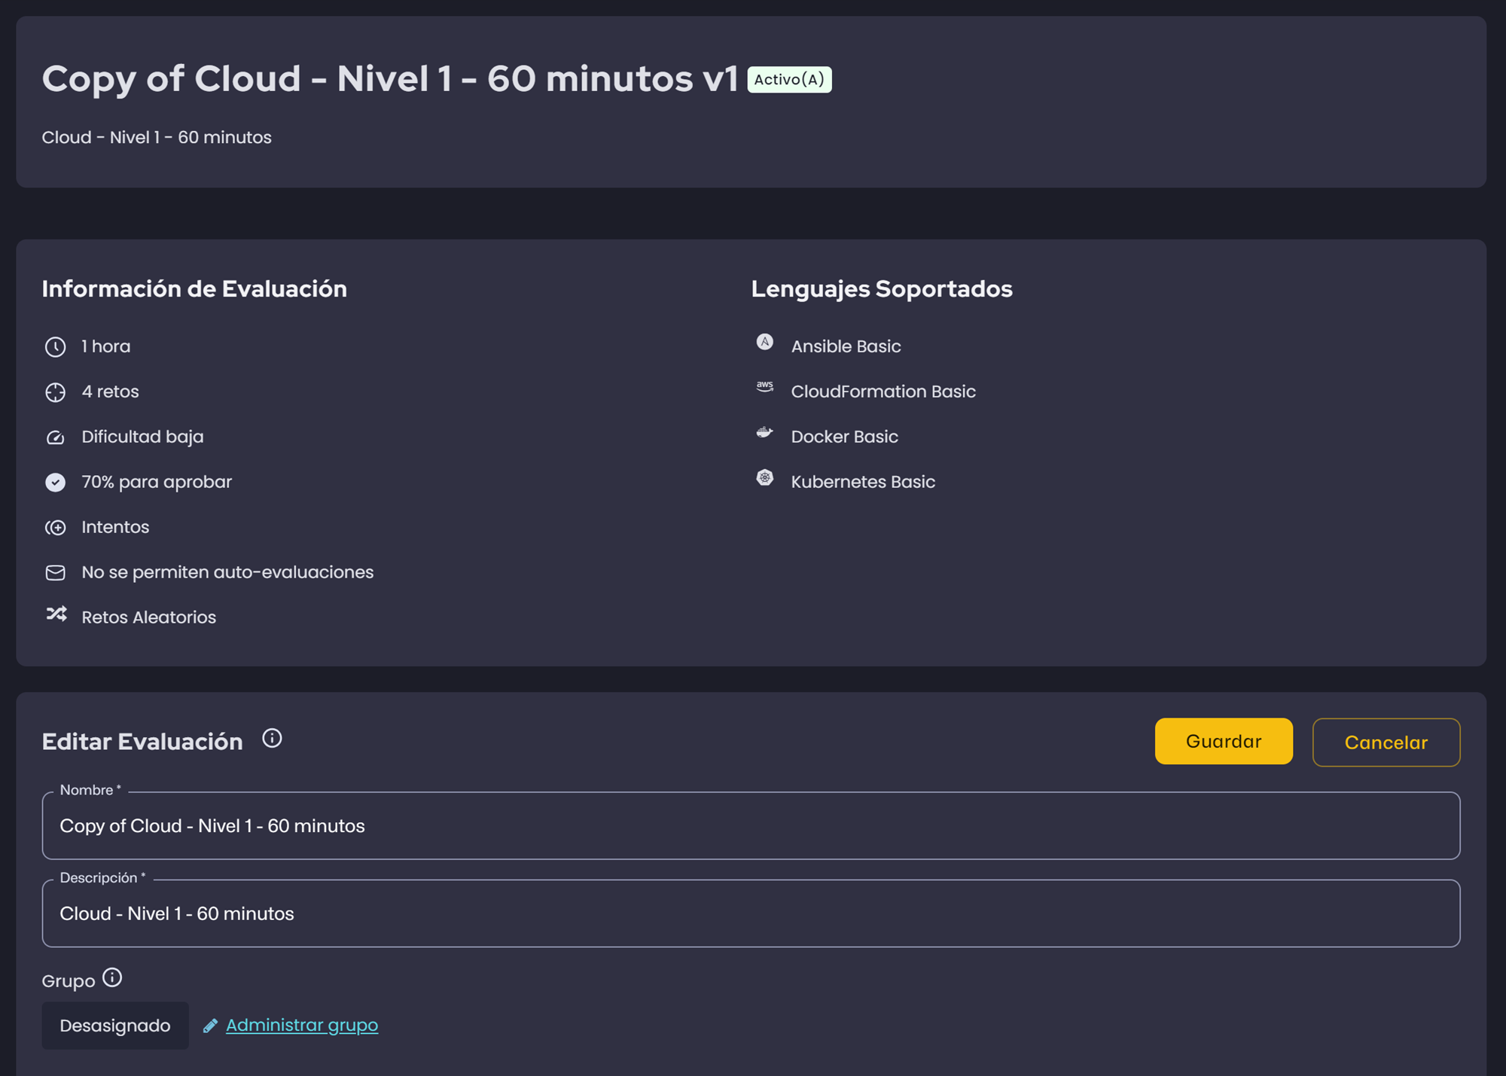
Task: Click the clock icon beside 1 hora
Action: pos(55,347)
